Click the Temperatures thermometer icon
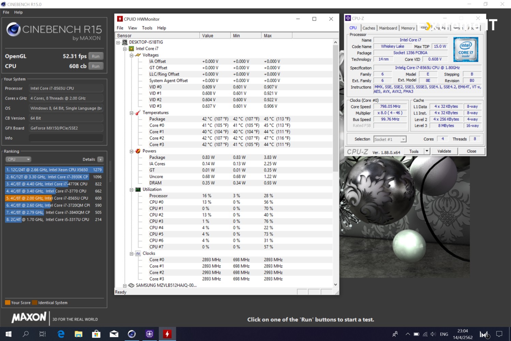Image resolution: width=511 pixels, height=341 pixels. coord(138,113)
